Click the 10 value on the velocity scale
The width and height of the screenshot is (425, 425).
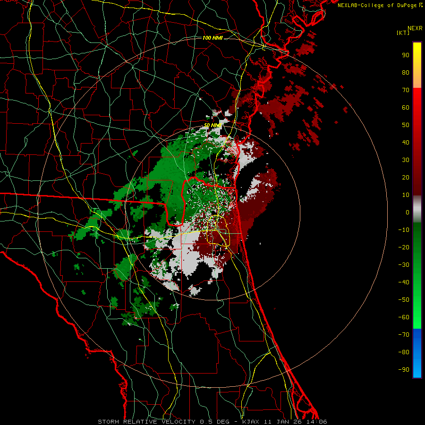406,195
